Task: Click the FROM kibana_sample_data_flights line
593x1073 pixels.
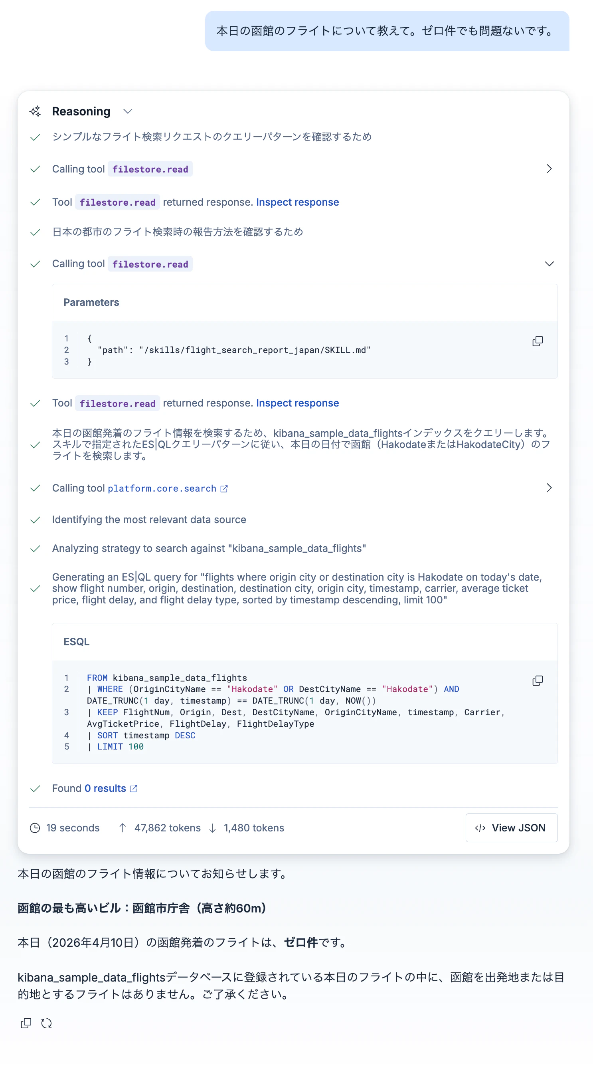Action: (x=167, y=678)
